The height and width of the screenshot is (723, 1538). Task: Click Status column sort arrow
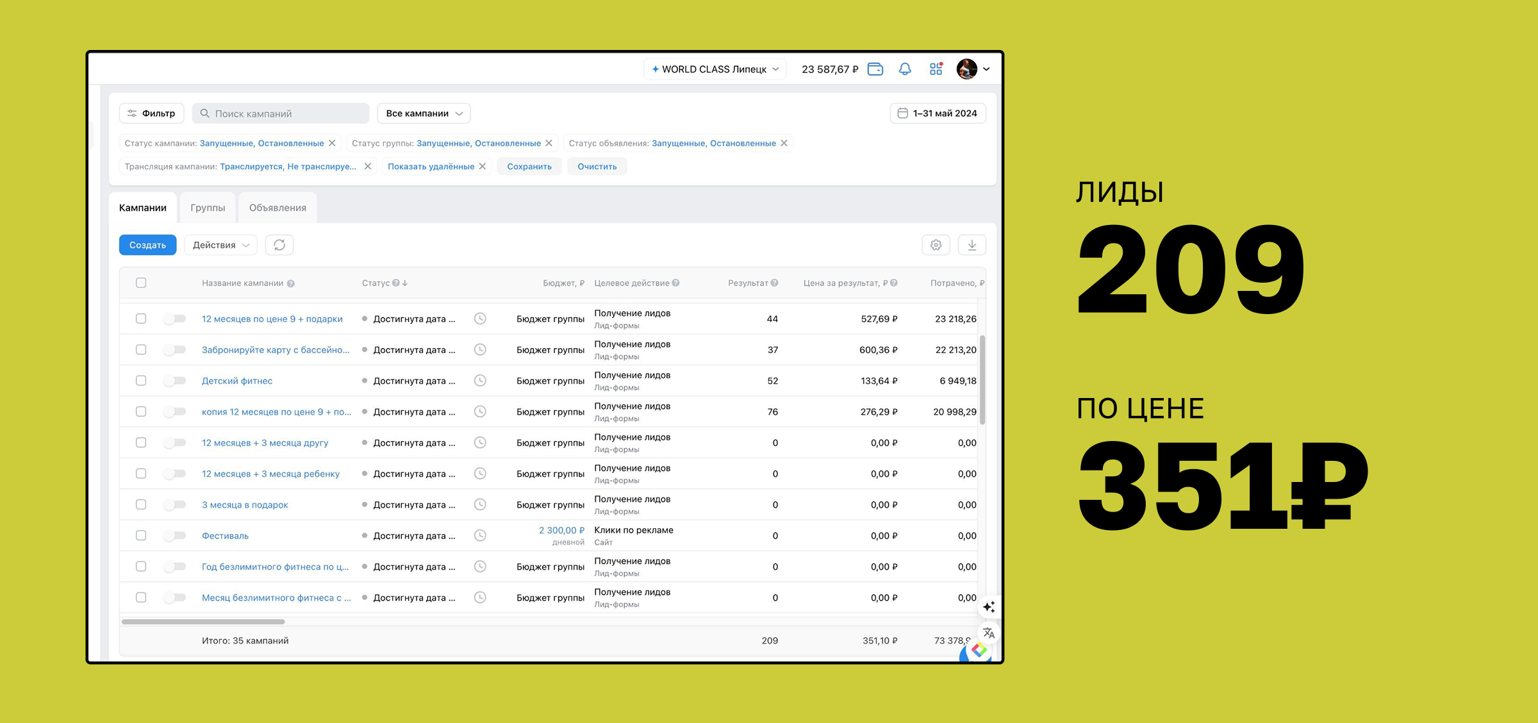[405, 283]
